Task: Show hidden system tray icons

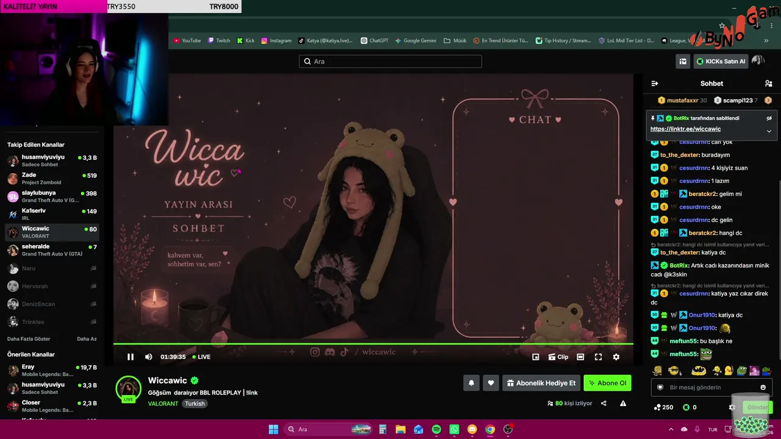Action: (671, 429)
